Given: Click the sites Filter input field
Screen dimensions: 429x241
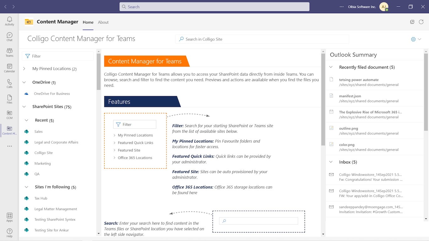Looking at the screenshot, I should coord(58,56).
